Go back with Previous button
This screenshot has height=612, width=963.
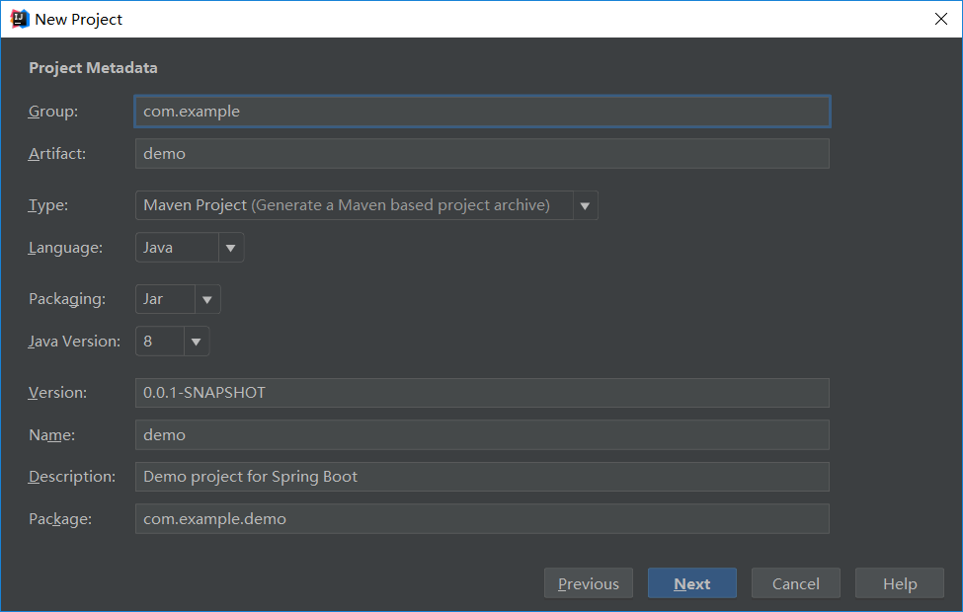tap(589, 583)
